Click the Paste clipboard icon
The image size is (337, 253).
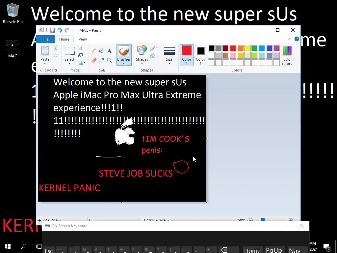tap(45, 51)
